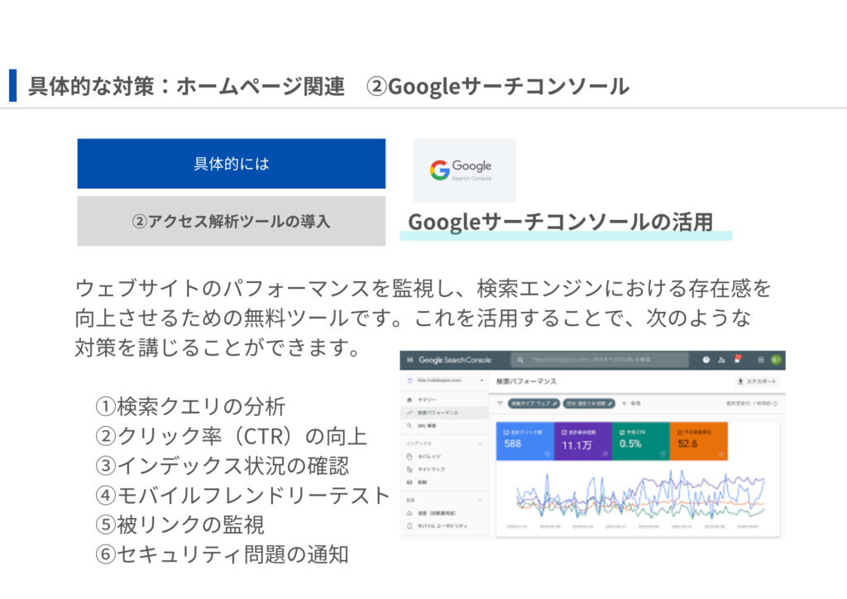The height and width of the screenshot is (599, 847).
Task: Collapse the インデックス sidebar section
Action: [481, 443]
